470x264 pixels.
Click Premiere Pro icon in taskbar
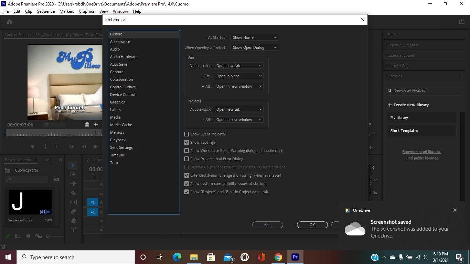[x=295, y=257]
